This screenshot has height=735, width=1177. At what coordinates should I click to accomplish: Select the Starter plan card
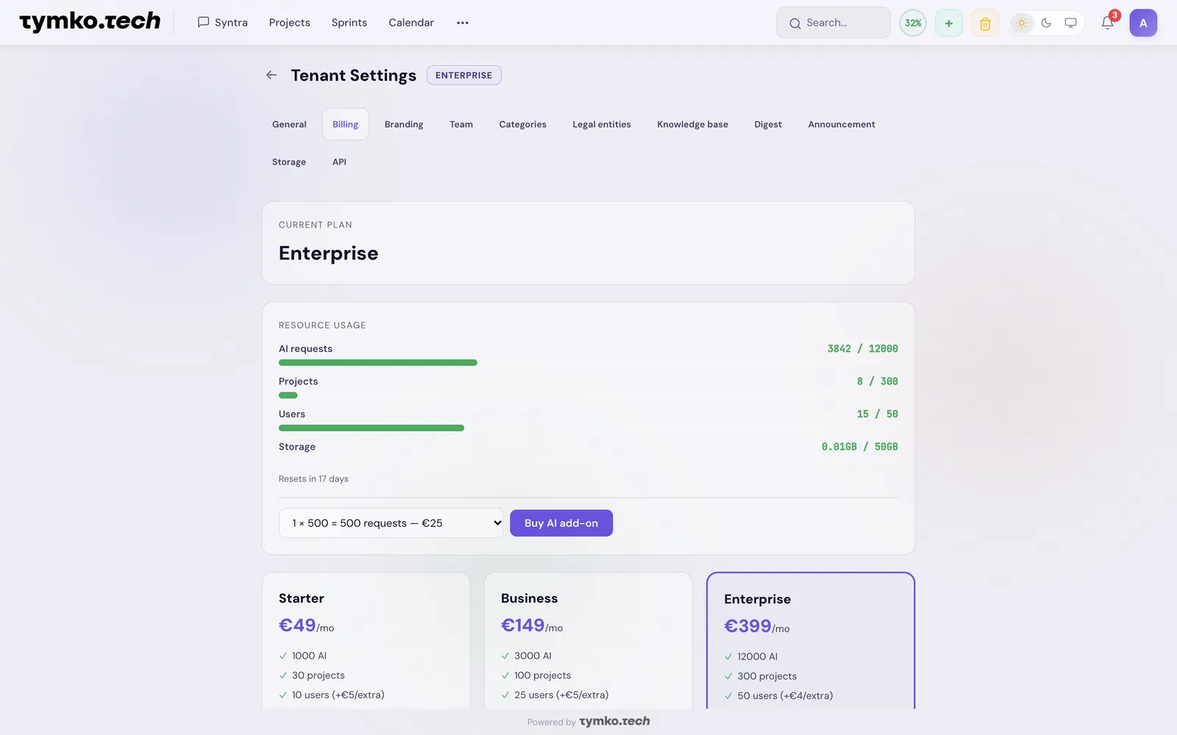coord(366,640)
